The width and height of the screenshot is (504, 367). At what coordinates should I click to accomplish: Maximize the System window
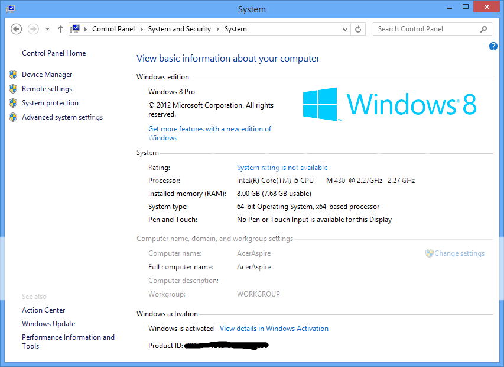coord(466,7)
